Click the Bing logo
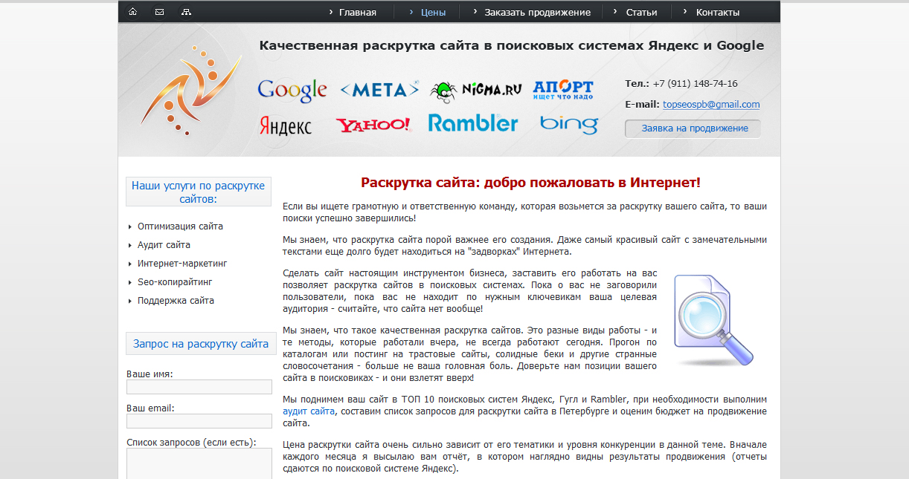The image size is (909, 479). (x=569, y=125)
